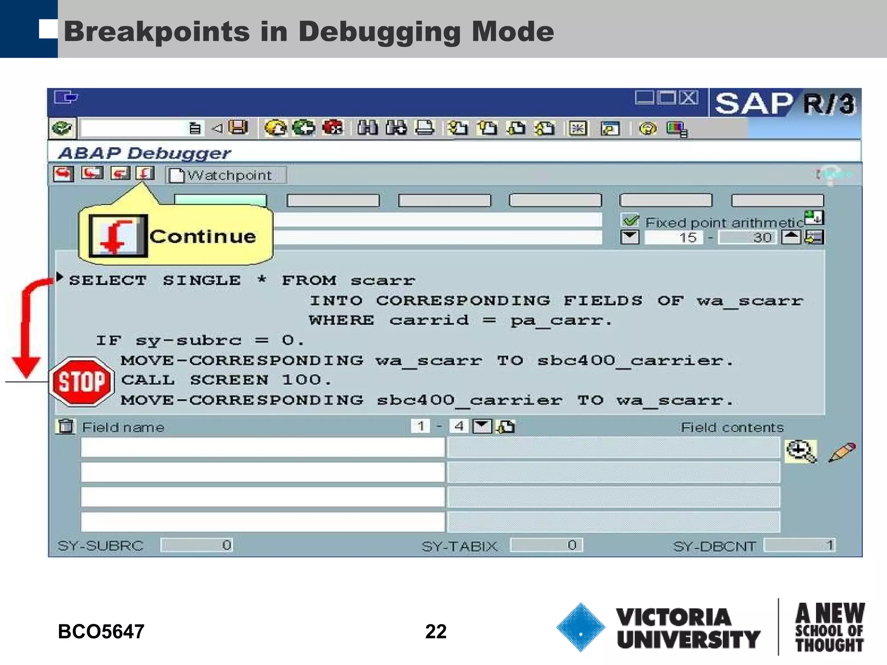
Task: Collapse the command field with the triangle arrow
Action: click(x=217, y=128)
